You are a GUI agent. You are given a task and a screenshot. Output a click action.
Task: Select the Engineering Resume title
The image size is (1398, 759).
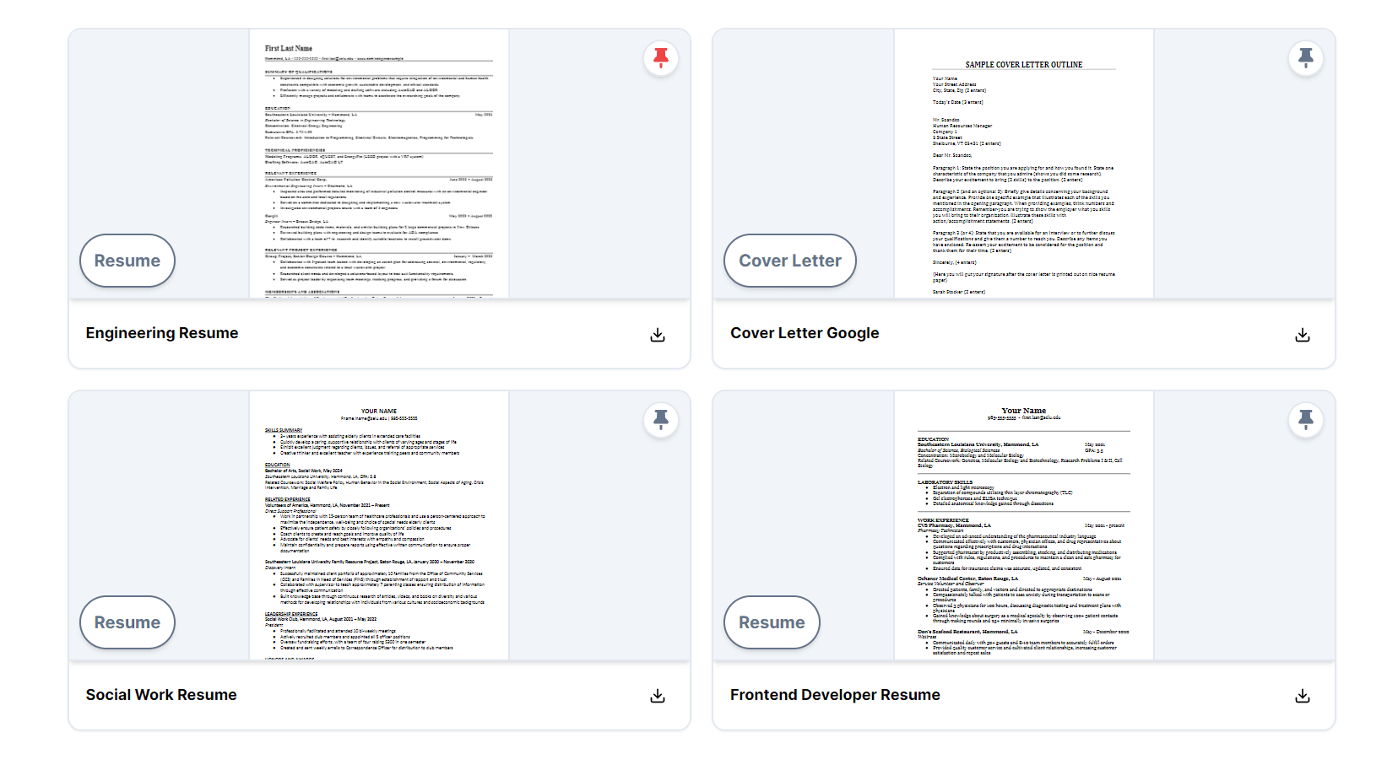click(162, 333)
